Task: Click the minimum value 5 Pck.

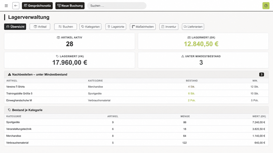Action: click(x=255, y=100)
